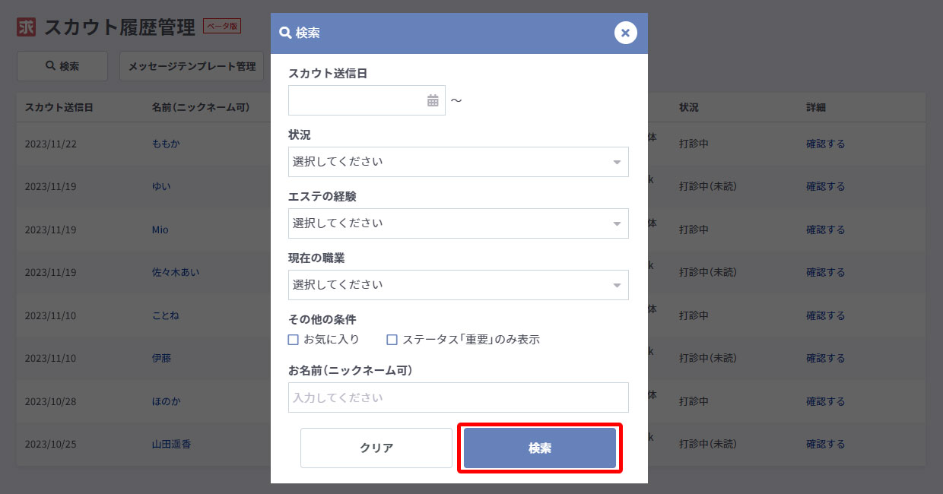The width and height of the screenshot is (943, 494).
Task: Enable the お気に入り checkbox
Action: pyautogui.click(x=293, y=340)
